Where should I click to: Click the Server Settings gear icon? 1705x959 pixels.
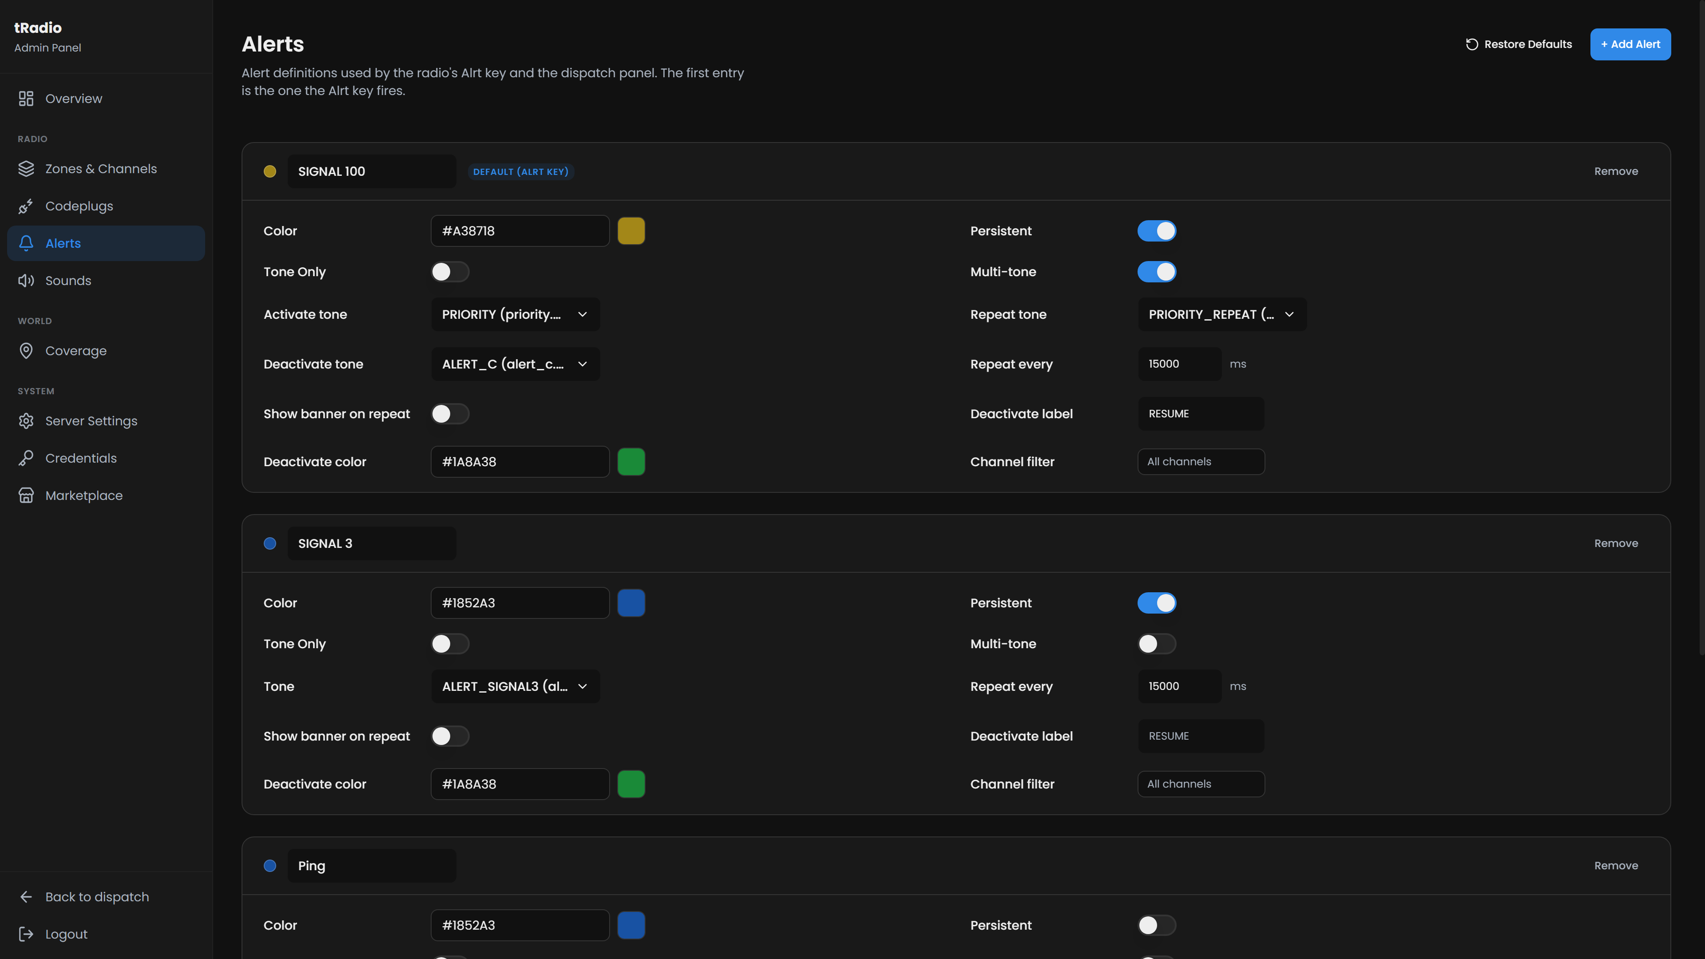click(26, 421)
